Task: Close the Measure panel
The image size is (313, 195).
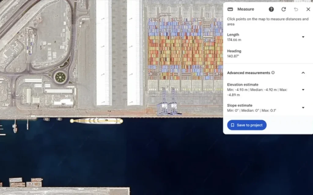Action: click(x=308, y=9)
